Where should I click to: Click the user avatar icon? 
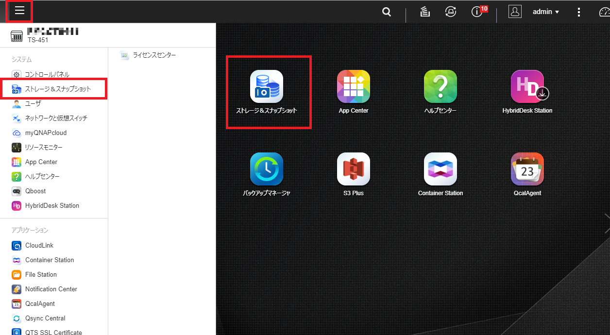point(515,12)
